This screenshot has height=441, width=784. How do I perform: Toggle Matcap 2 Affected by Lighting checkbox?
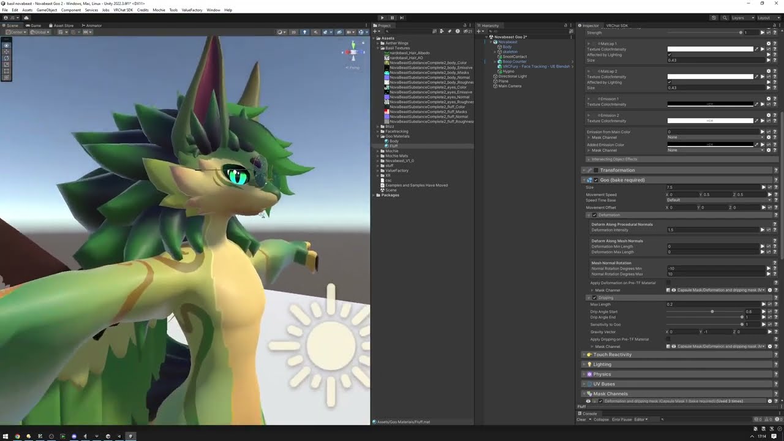(x=669, y=83)
